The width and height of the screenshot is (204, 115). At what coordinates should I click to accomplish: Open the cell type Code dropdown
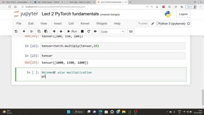[x=113, y=32]
